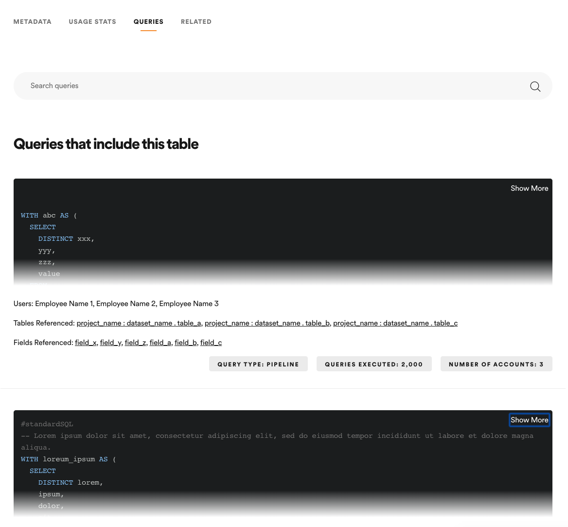Click the search magnifier icon

535,86
